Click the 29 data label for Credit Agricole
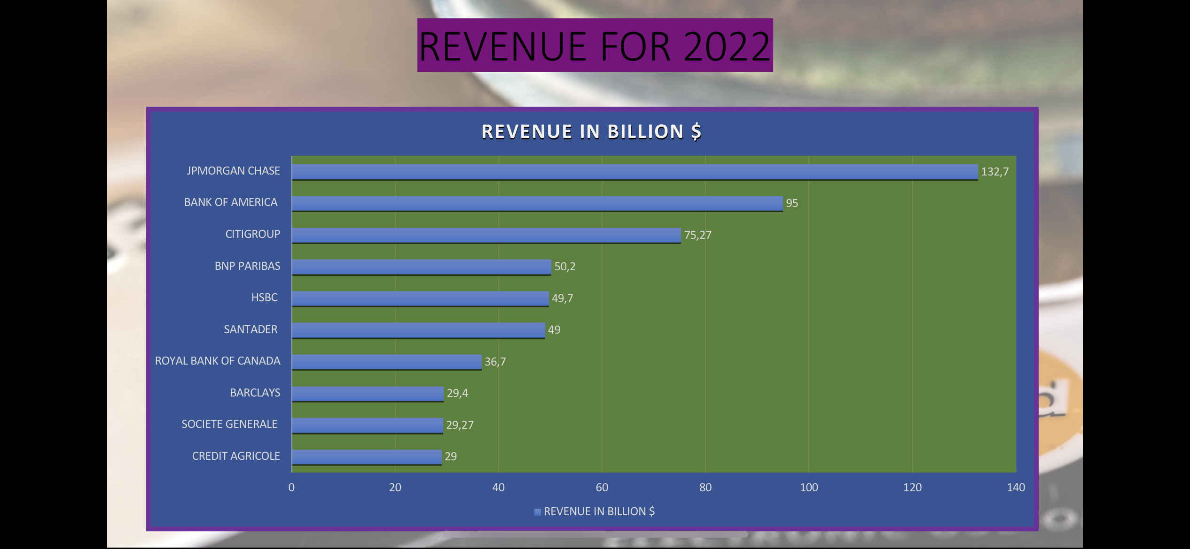Screen dimensions: 1190x549 pyautogui.click(x=451, y=457)
